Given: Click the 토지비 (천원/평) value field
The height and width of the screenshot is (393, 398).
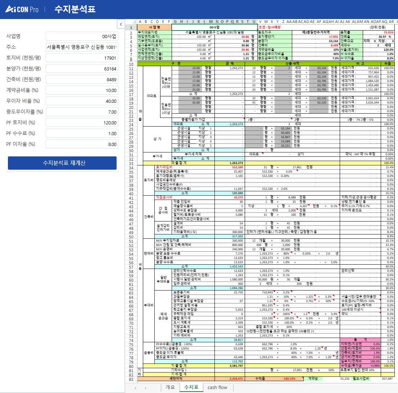Looking at the screenshot, I should pyautogui.click(x=82, y=58).
